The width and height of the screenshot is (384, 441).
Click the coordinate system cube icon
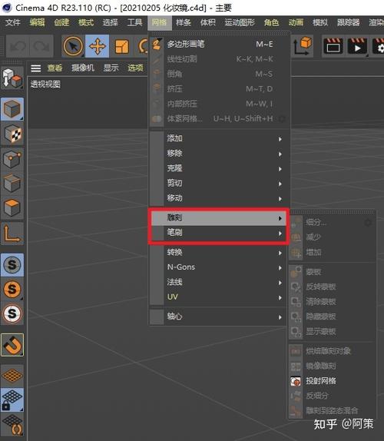(303, 45)
